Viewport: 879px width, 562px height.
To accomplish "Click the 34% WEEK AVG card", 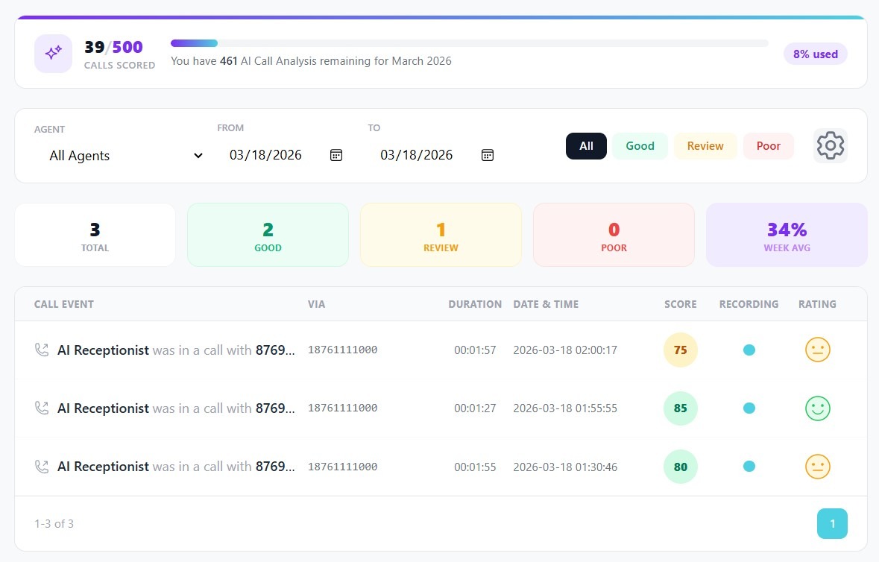I will pyautogui.click(x=787, y=234).
